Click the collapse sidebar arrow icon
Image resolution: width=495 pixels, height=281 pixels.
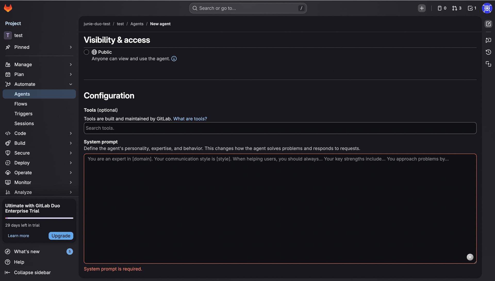pos(7,272)
